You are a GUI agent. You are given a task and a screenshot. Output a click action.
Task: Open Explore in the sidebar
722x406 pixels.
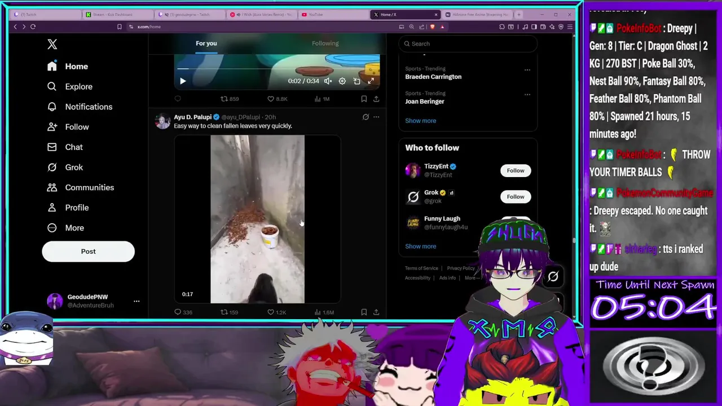point(70,87)
